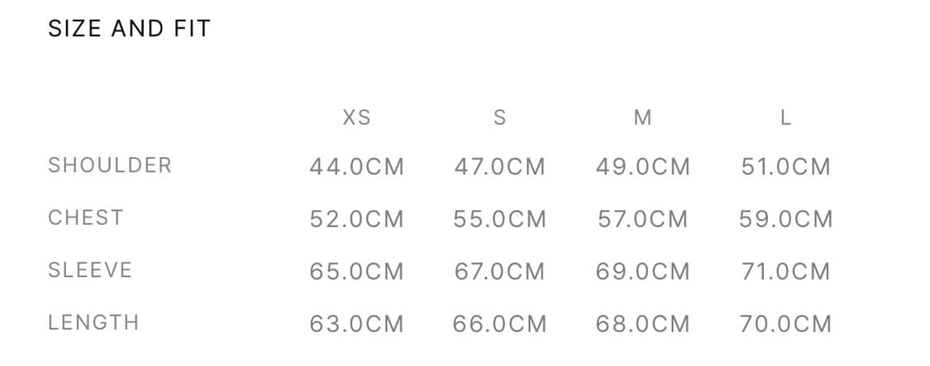This screenshot has height=366, width=930.
Task: Click L shoulder value 51.0CM
Action: click(785, 167)
